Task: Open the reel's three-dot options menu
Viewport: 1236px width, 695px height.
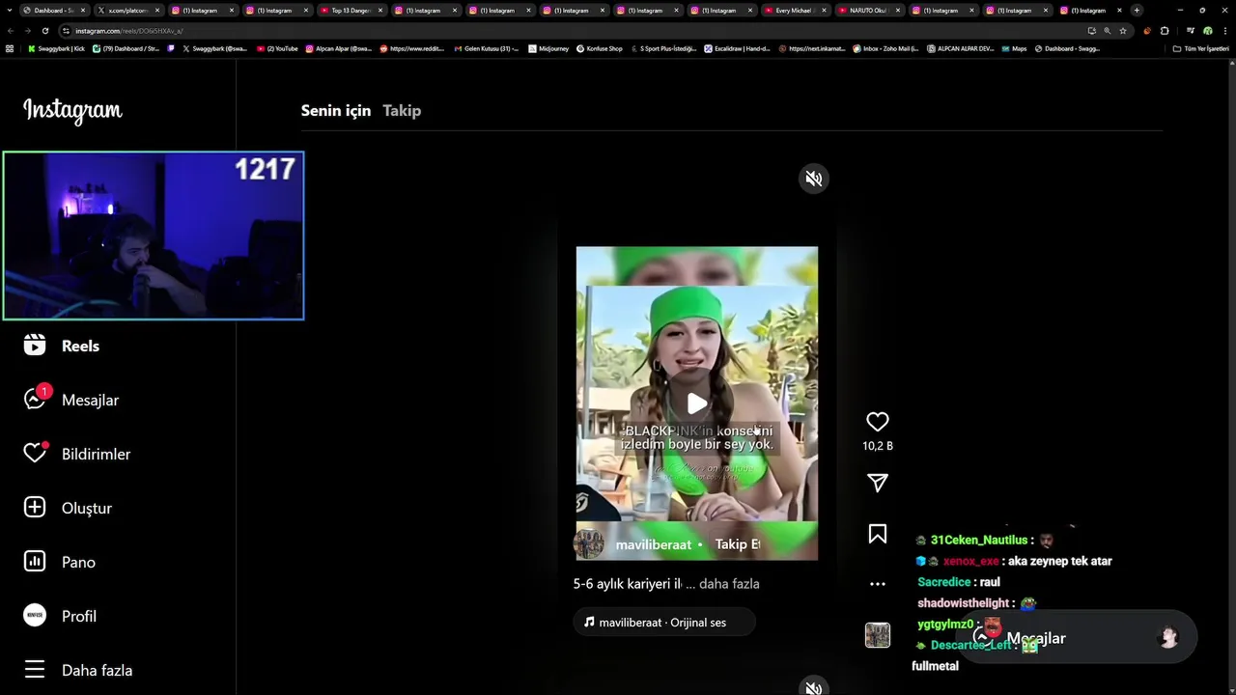Action: pos(878,584)
